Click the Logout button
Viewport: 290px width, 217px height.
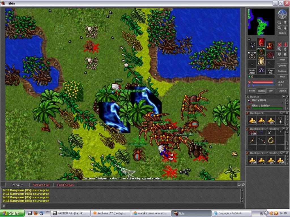282,91
